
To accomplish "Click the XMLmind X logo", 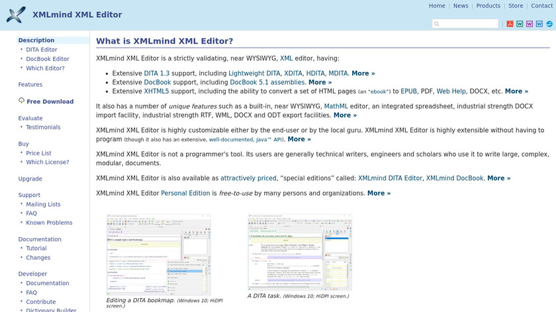I will tap(16, 15).
